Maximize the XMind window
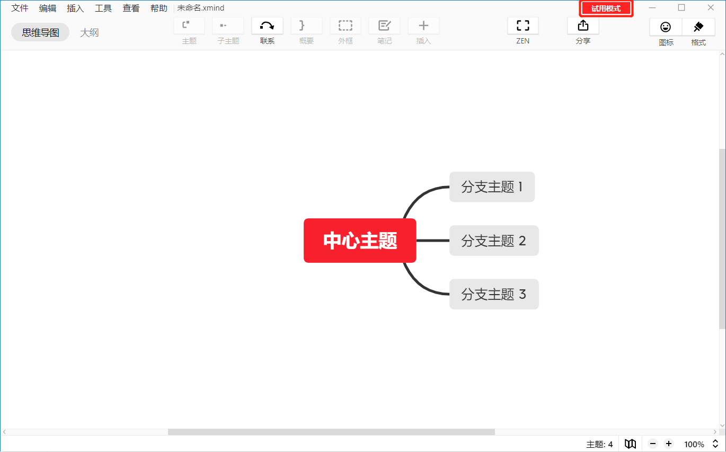The width and height of the screenshot is (726, 452). (x=681, y=7)
